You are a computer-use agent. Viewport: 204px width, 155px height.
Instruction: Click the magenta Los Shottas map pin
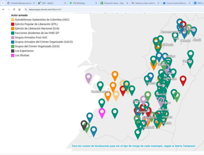pyautogui.click(x=102, y=112)
